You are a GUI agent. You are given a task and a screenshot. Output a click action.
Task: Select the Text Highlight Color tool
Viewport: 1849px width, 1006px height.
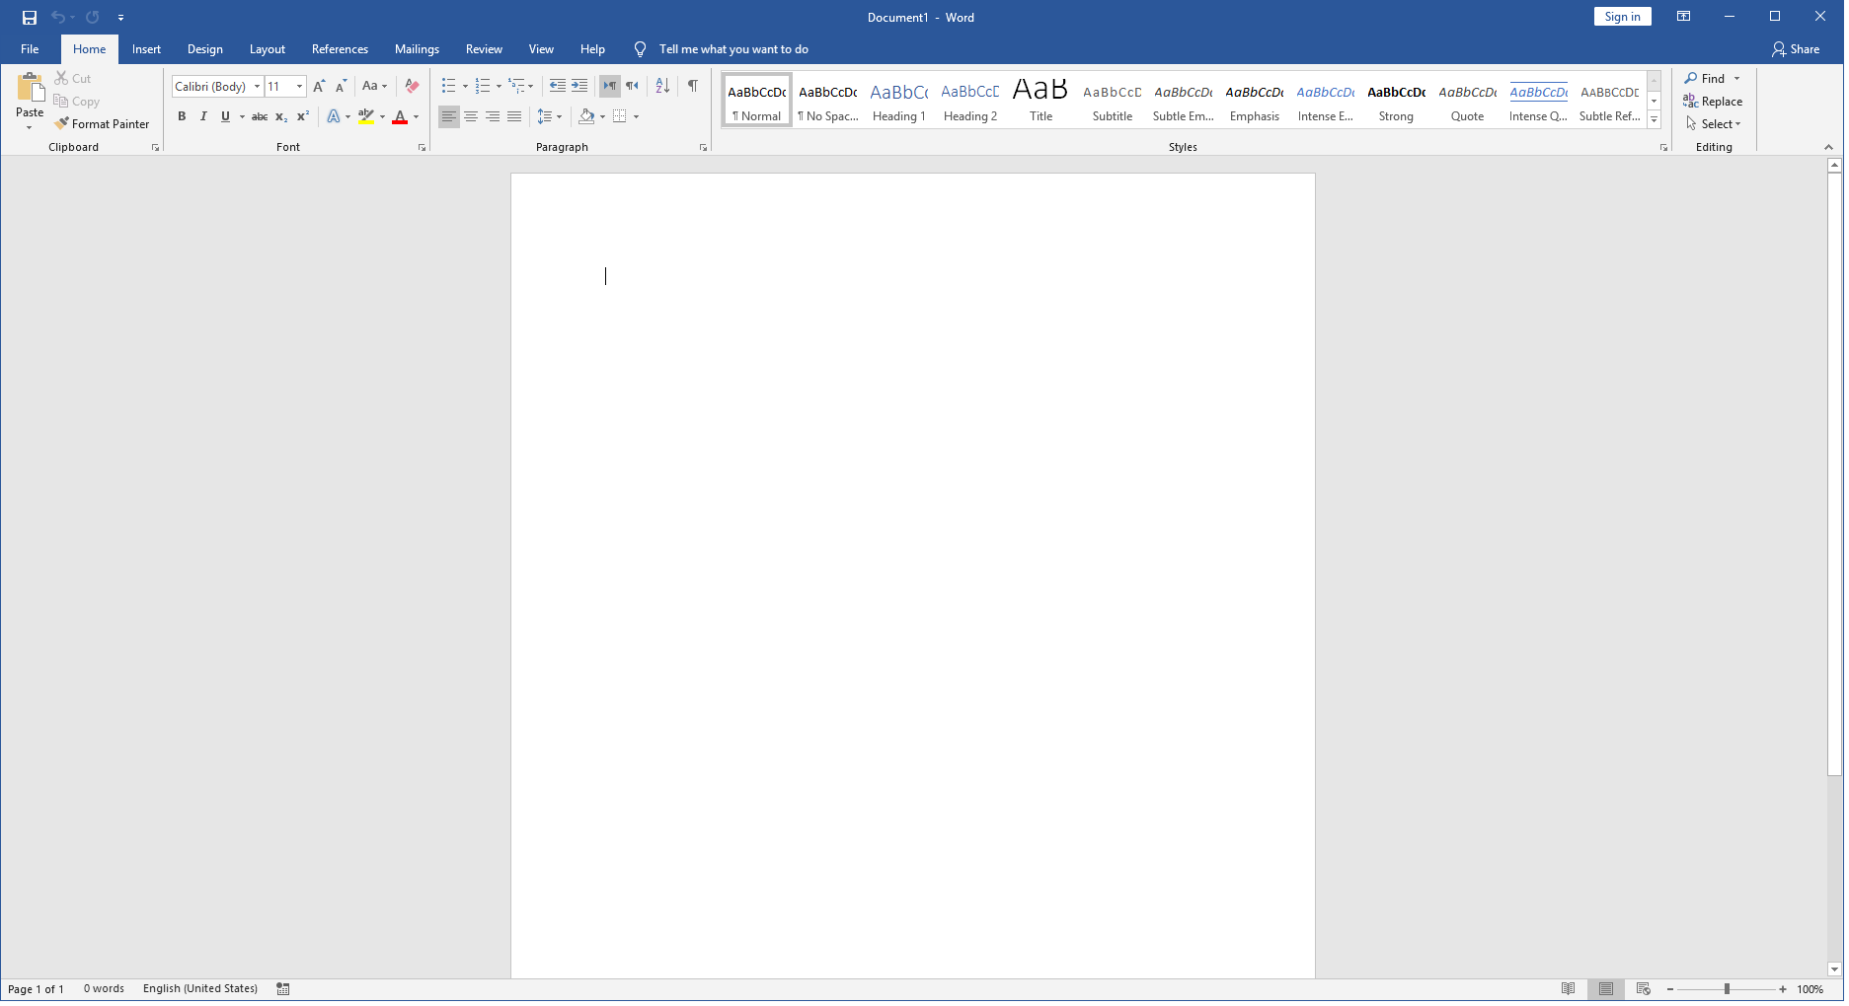(x=365, y=116)
